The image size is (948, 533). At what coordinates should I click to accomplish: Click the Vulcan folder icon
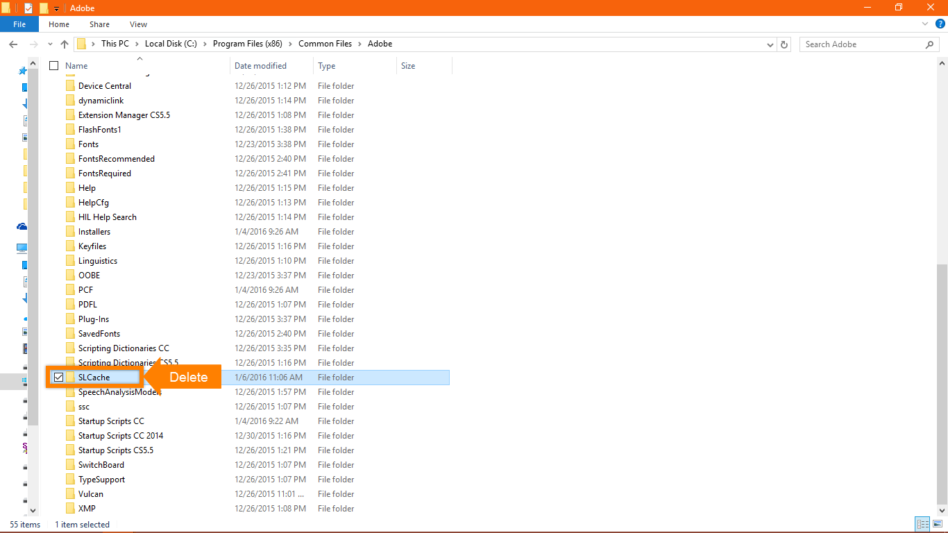point(70,494)
